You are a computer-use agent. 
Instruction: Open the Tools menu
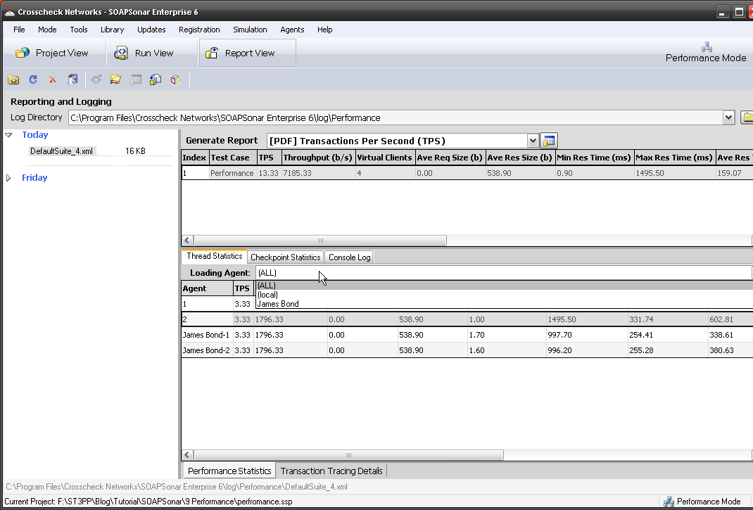coord(79,30)
